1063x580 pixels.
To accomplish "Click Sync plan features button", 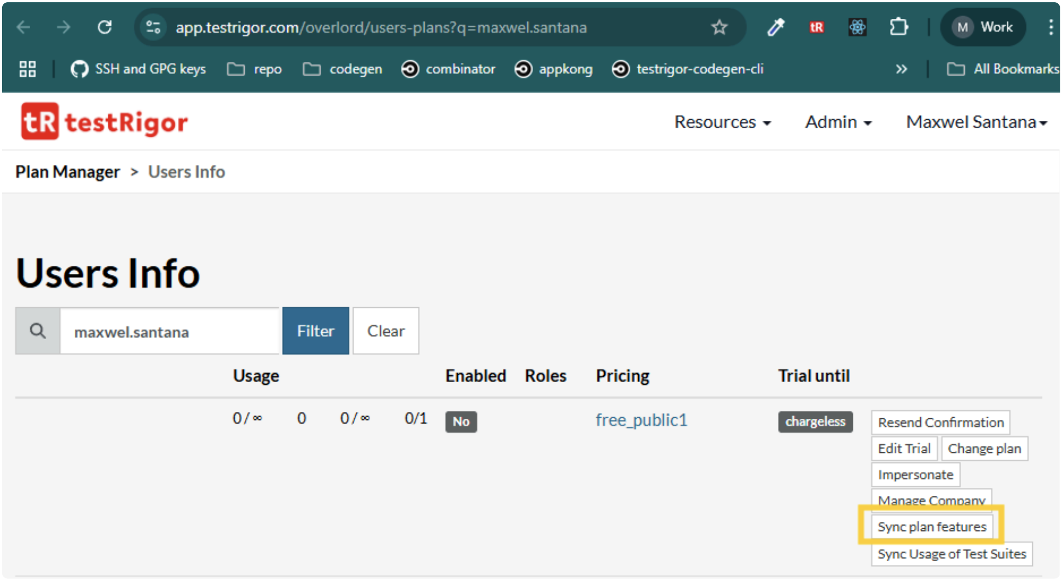I will (x=931, y=527).
